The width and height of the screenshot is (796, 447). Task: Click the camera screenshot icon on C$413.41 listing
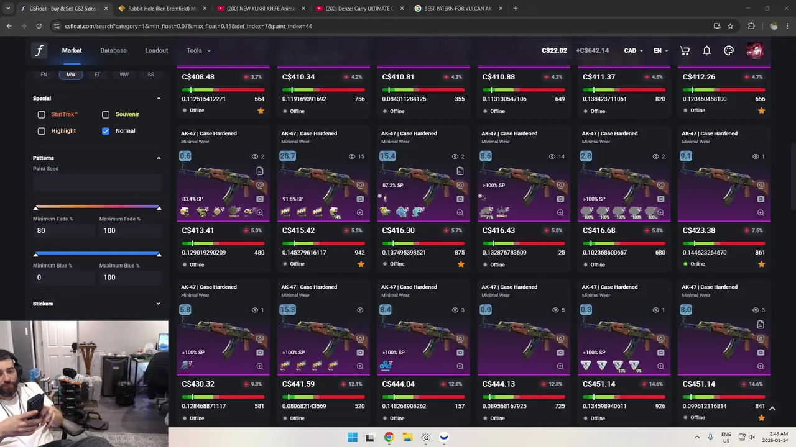click(x=260, y=199)
